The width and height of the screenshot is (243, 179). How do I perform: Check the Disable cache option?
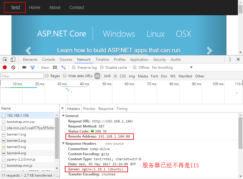click(x=102, y=67)
